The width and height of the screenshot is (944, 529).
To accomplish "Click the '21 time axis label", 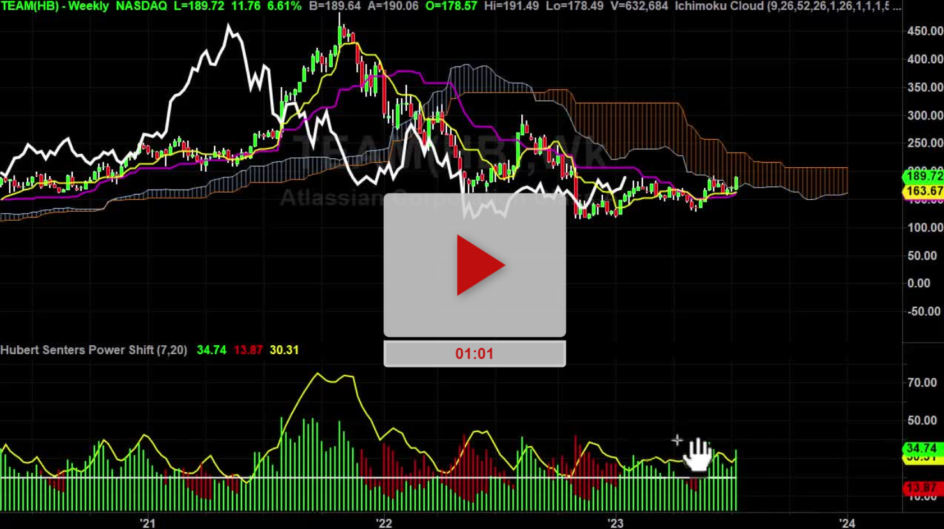I will tap(148, 523).
